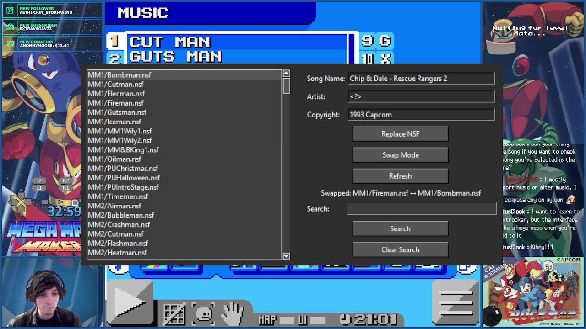Click the Swap Mode button

[x=400, y=155]
